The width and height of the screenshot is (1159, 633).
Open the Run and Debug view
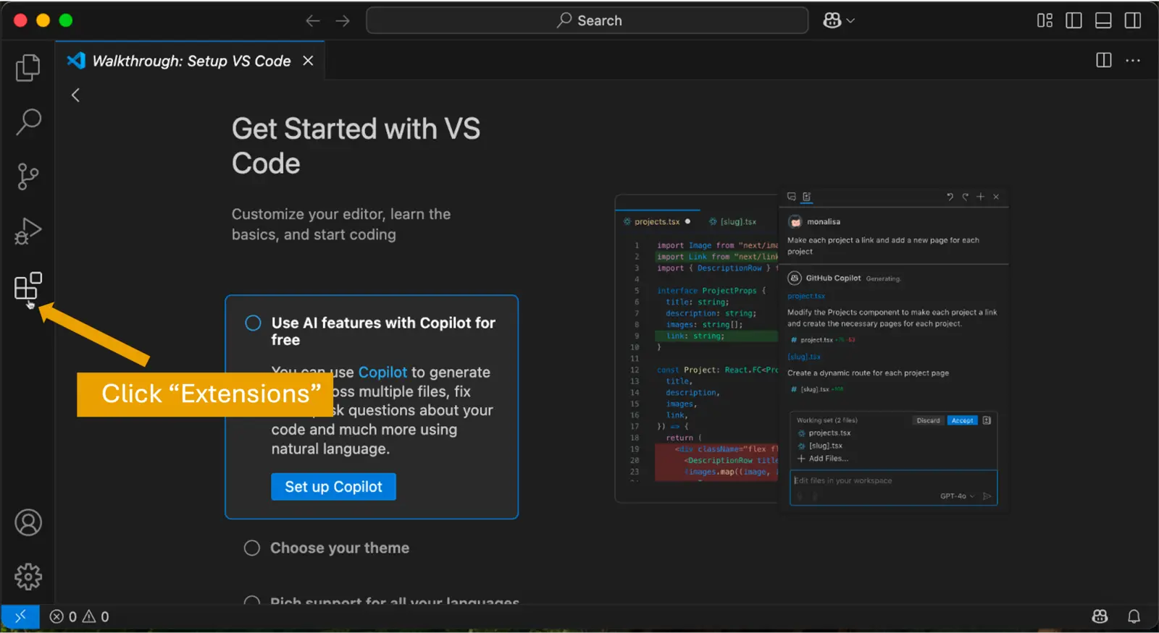pyautogui.click(x=28, y=231)
